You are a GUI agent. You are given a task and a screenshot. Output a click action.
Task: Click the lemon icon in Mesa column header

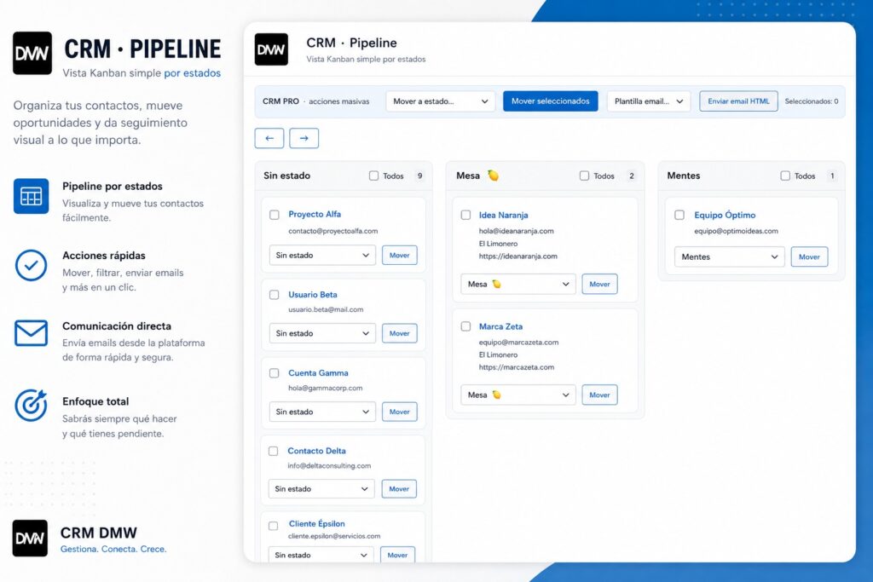[x=494, y=176]
